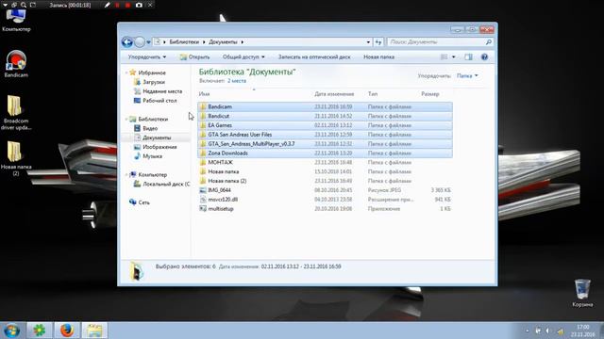The image size is (604, 339).
Task: Open the "Упорядочить" toolbar menu
Action: [x=147, y=56]
